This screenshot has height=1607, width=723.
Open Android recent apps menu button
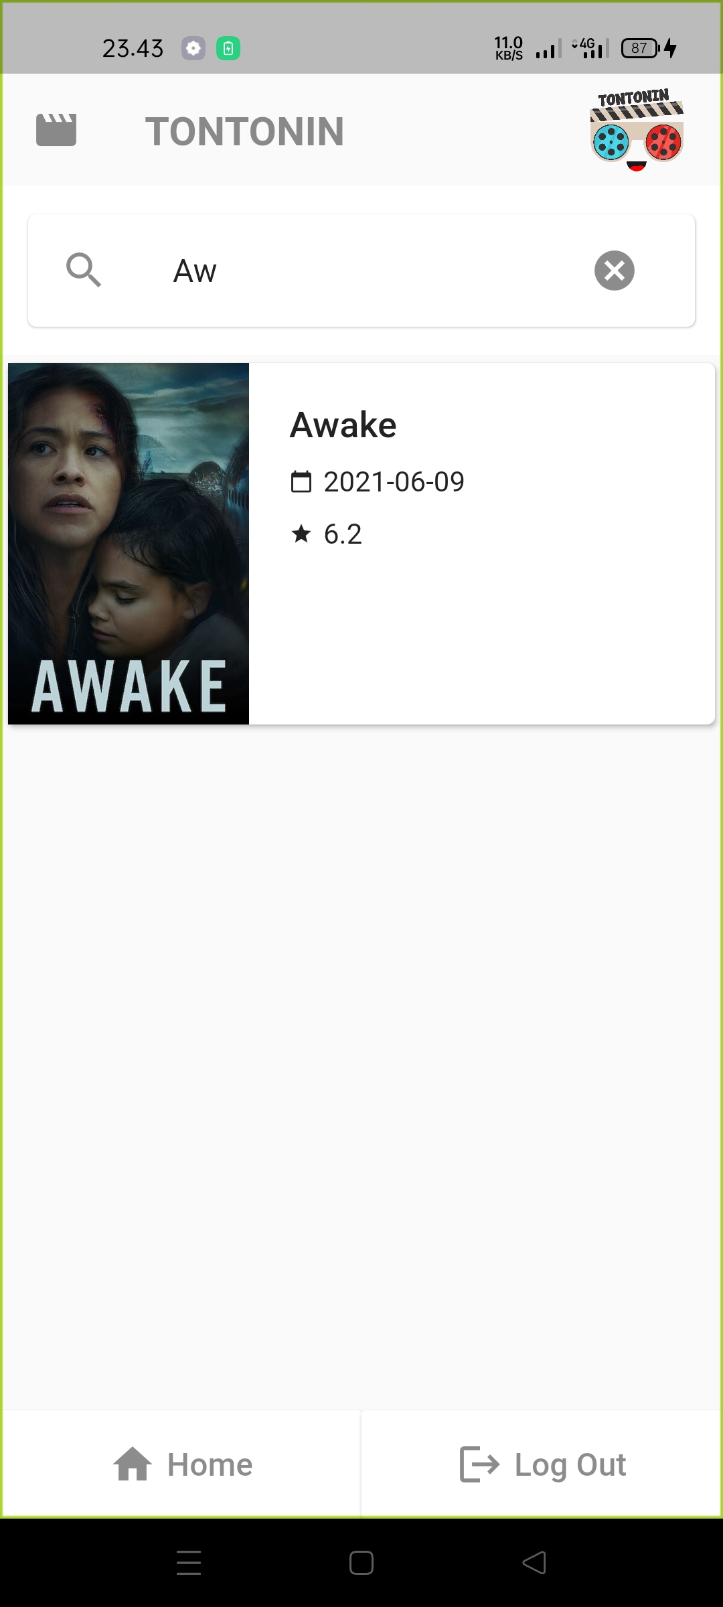point(189,1563)
